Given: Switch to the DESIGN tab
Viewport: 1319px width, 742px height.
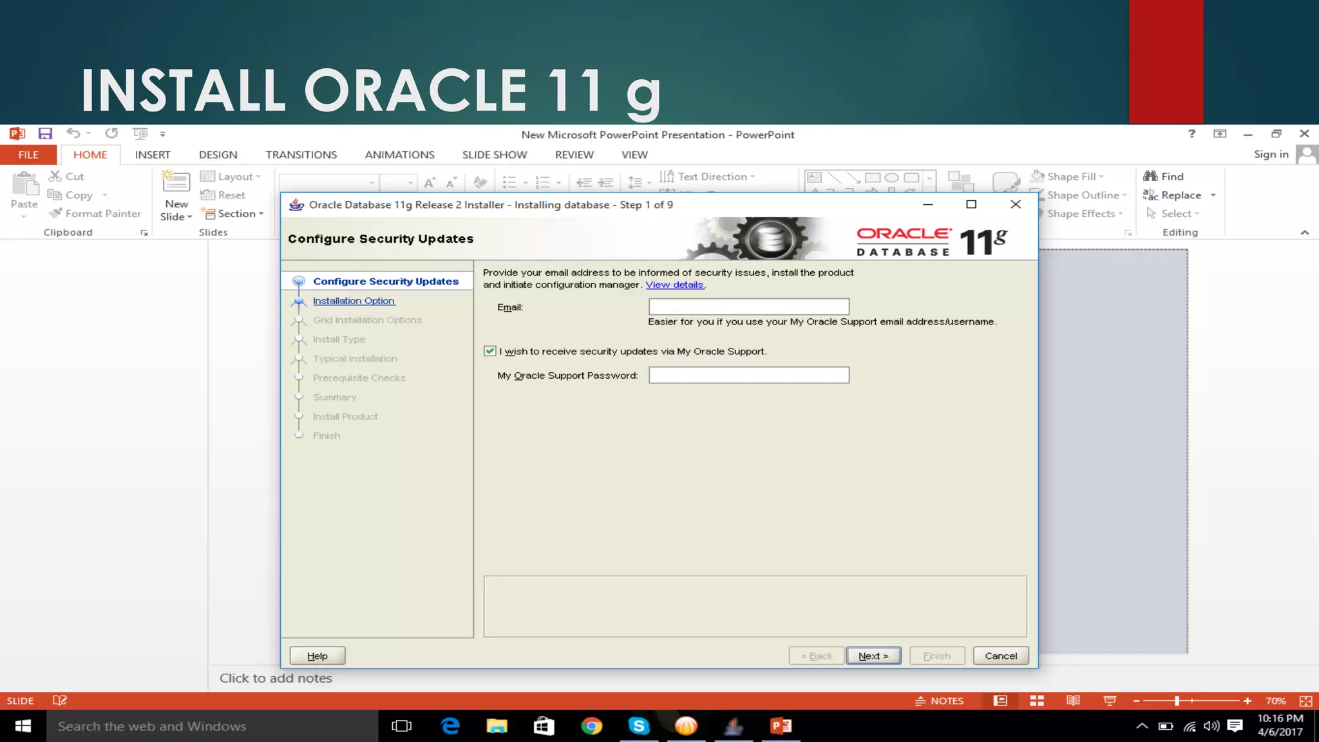Looking at the screenshot, I should (218, 155).
